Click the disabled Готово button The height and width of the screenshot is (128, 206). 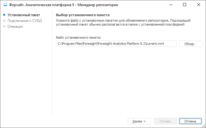[x=166, y=121]
